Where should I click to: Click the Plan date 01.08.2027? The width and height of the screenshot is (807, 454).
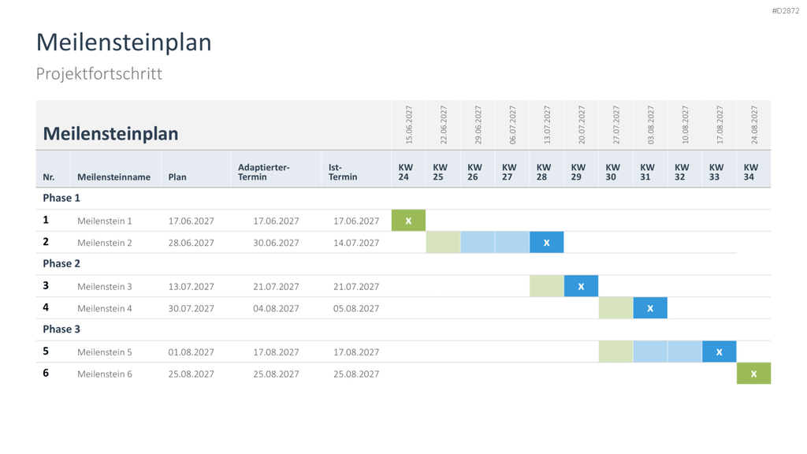click(x=191, y=352)
